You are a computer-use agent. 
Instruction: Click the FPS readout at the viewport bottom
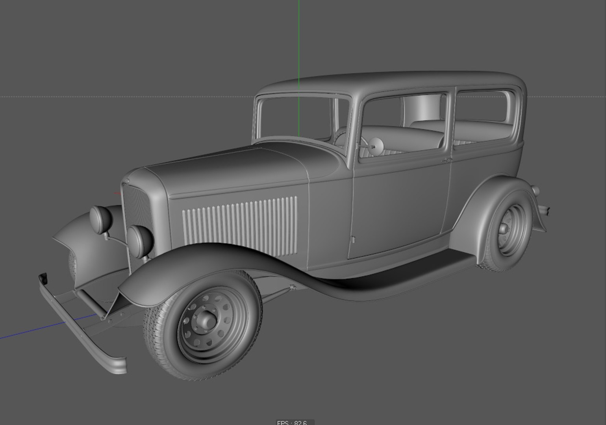coord(292,423)
